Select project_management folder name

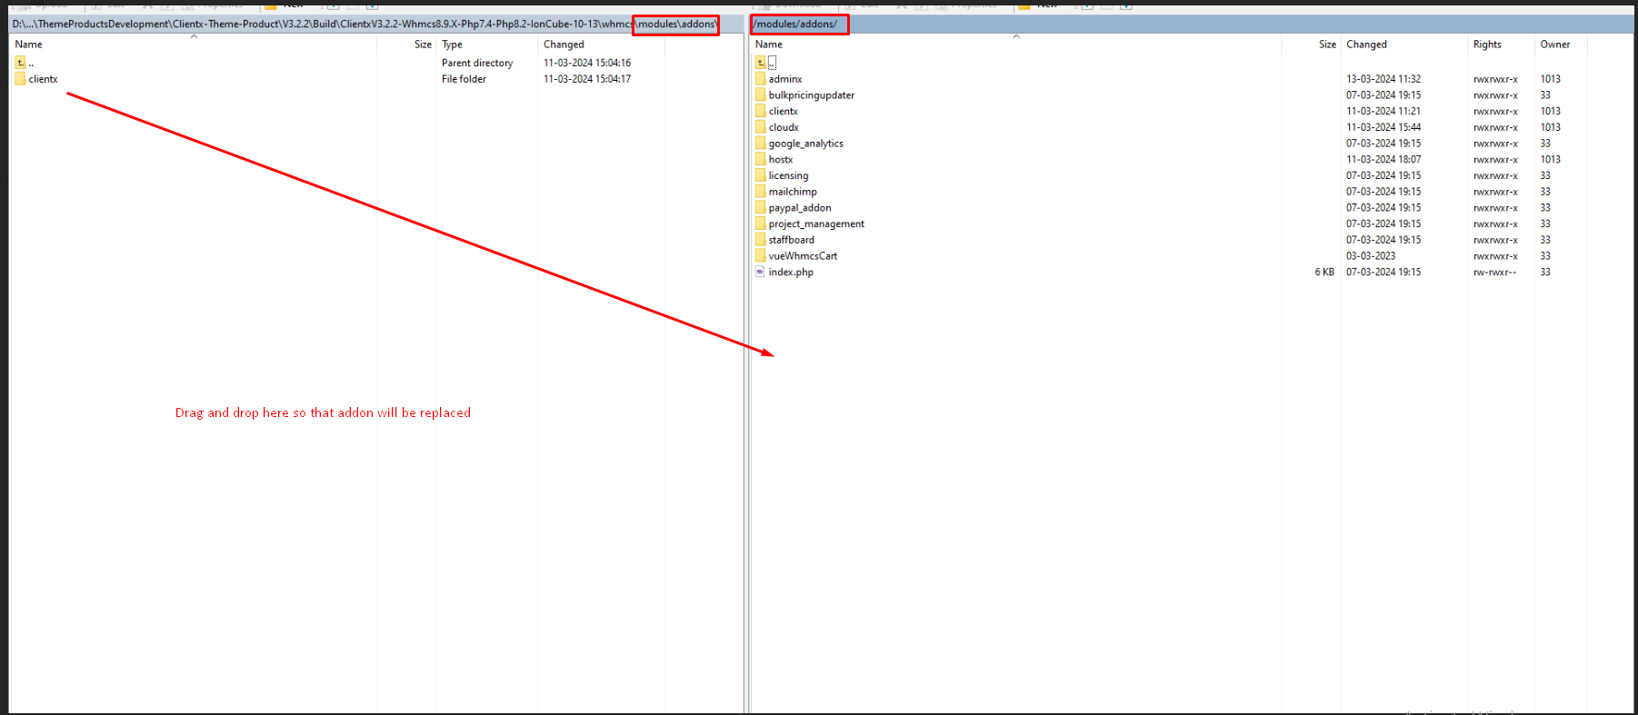click(816, 224)
